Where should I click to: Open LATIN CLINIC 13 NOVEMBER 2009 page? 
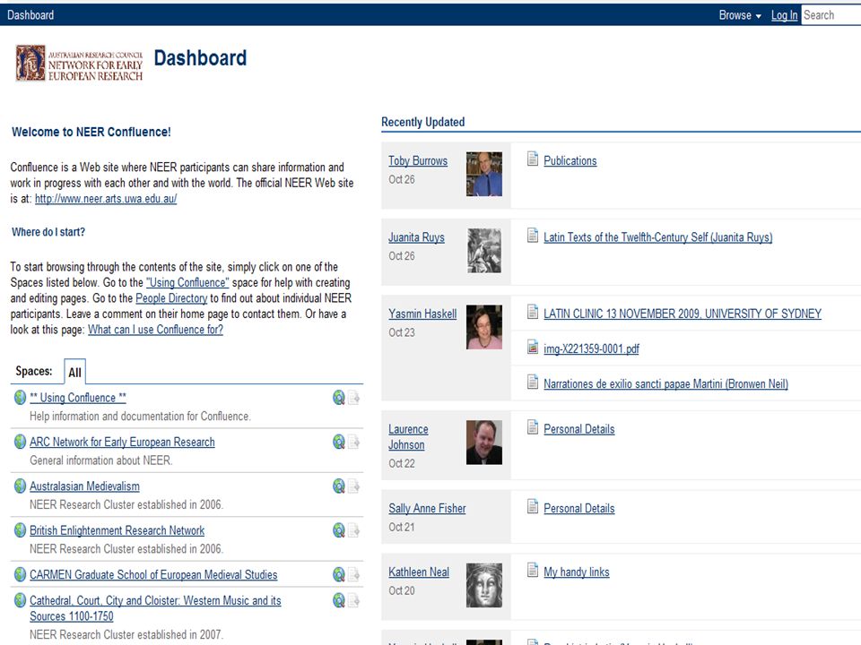(683, 314)
